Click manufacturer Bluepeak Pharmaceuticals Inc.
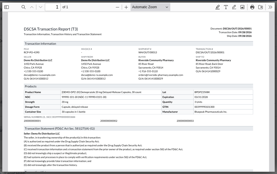The width and height of the screenshot is (277, 174). pos(211,112)
